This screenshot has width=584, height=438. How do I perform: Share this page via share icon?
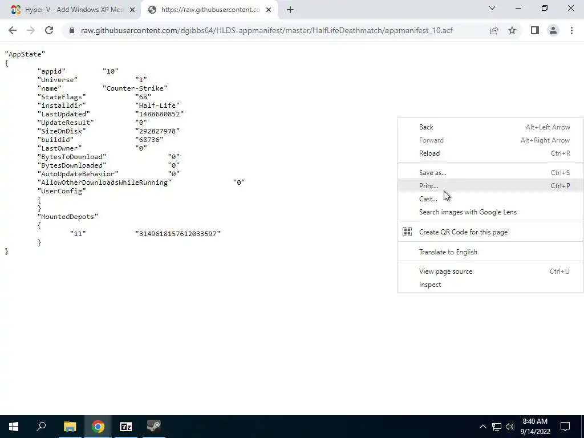(x=494, y=31)
